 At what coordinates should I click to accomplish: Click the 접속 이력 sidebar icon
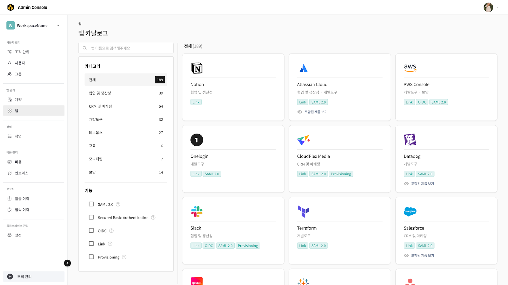point(10,210)
